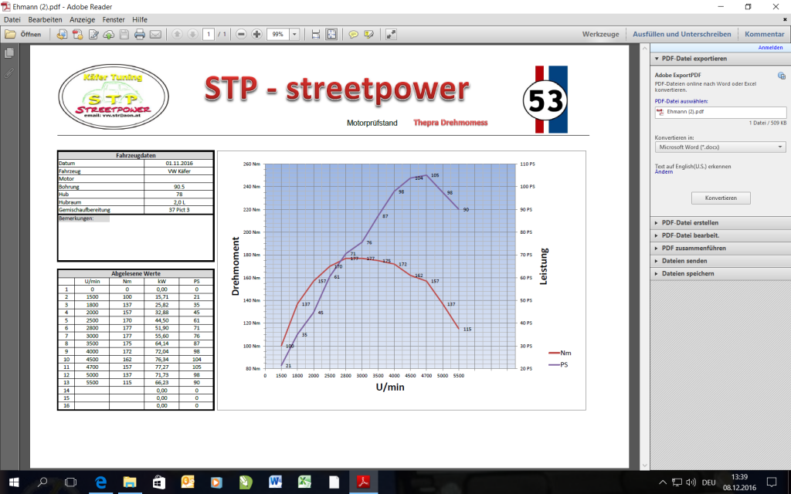Select the highlight text tool icon
791x494 pixels.
click(x=368, y=34)
